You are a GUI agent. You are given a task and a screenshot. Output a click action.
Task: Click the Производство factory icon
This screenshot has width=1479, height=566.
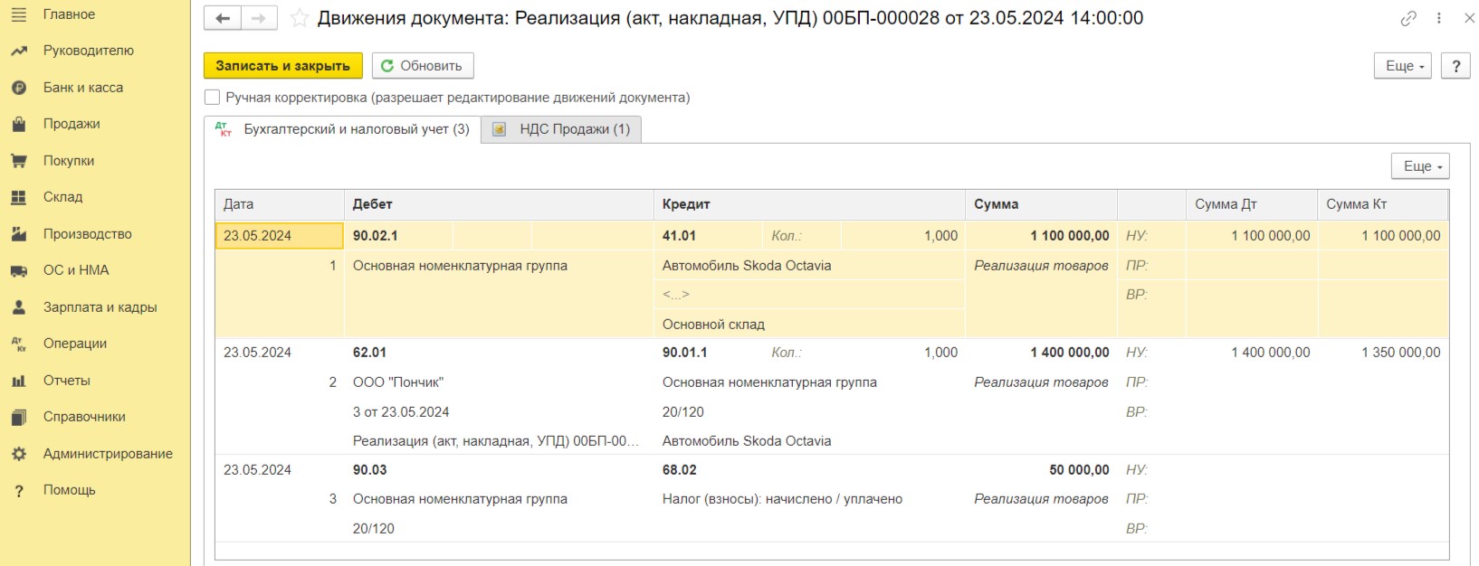18,234
